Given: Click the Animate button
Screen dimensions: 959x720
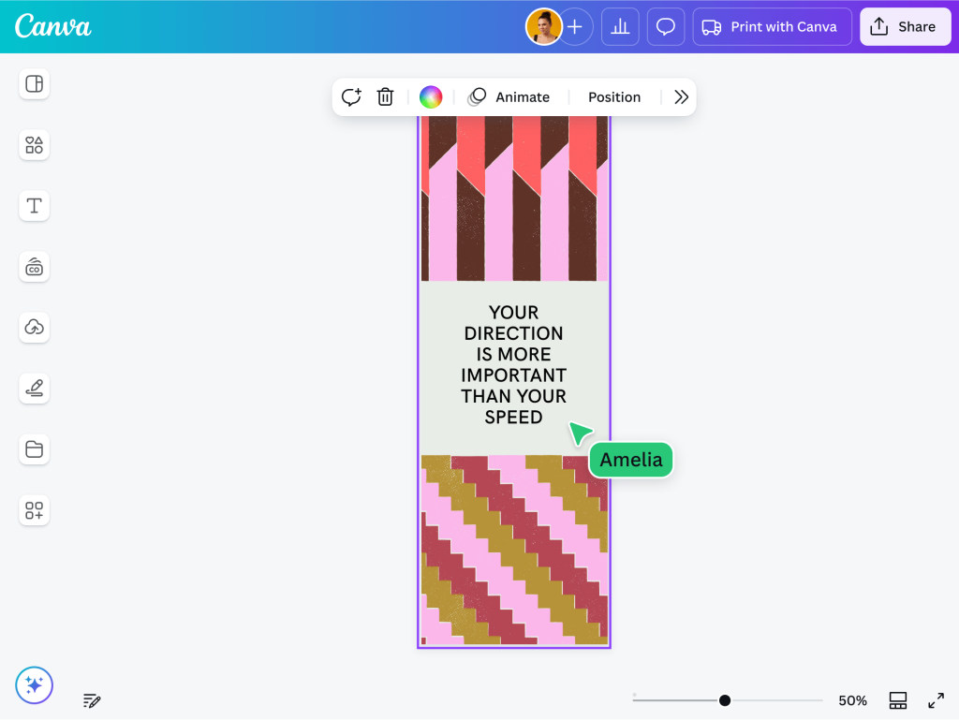Looking at the screenshot, I should pyautogui.click(x=509, y=97).
